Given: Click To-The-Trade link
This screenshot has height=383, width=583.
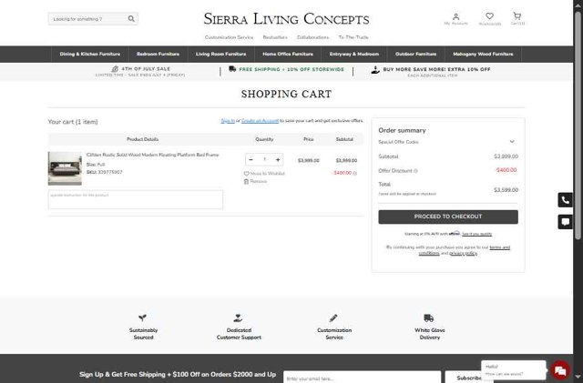Looking at the screenshot, I should (x=353, y=37).
